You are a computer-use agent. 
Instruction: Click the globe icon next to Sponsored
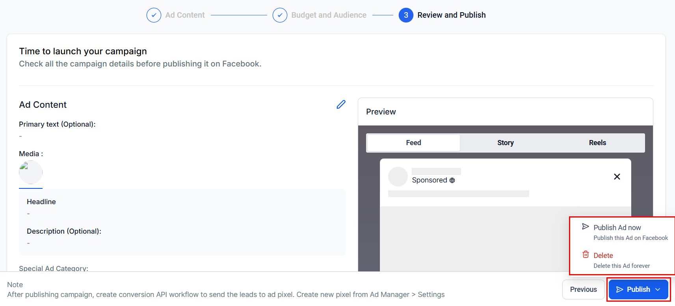tap(452, 181)
